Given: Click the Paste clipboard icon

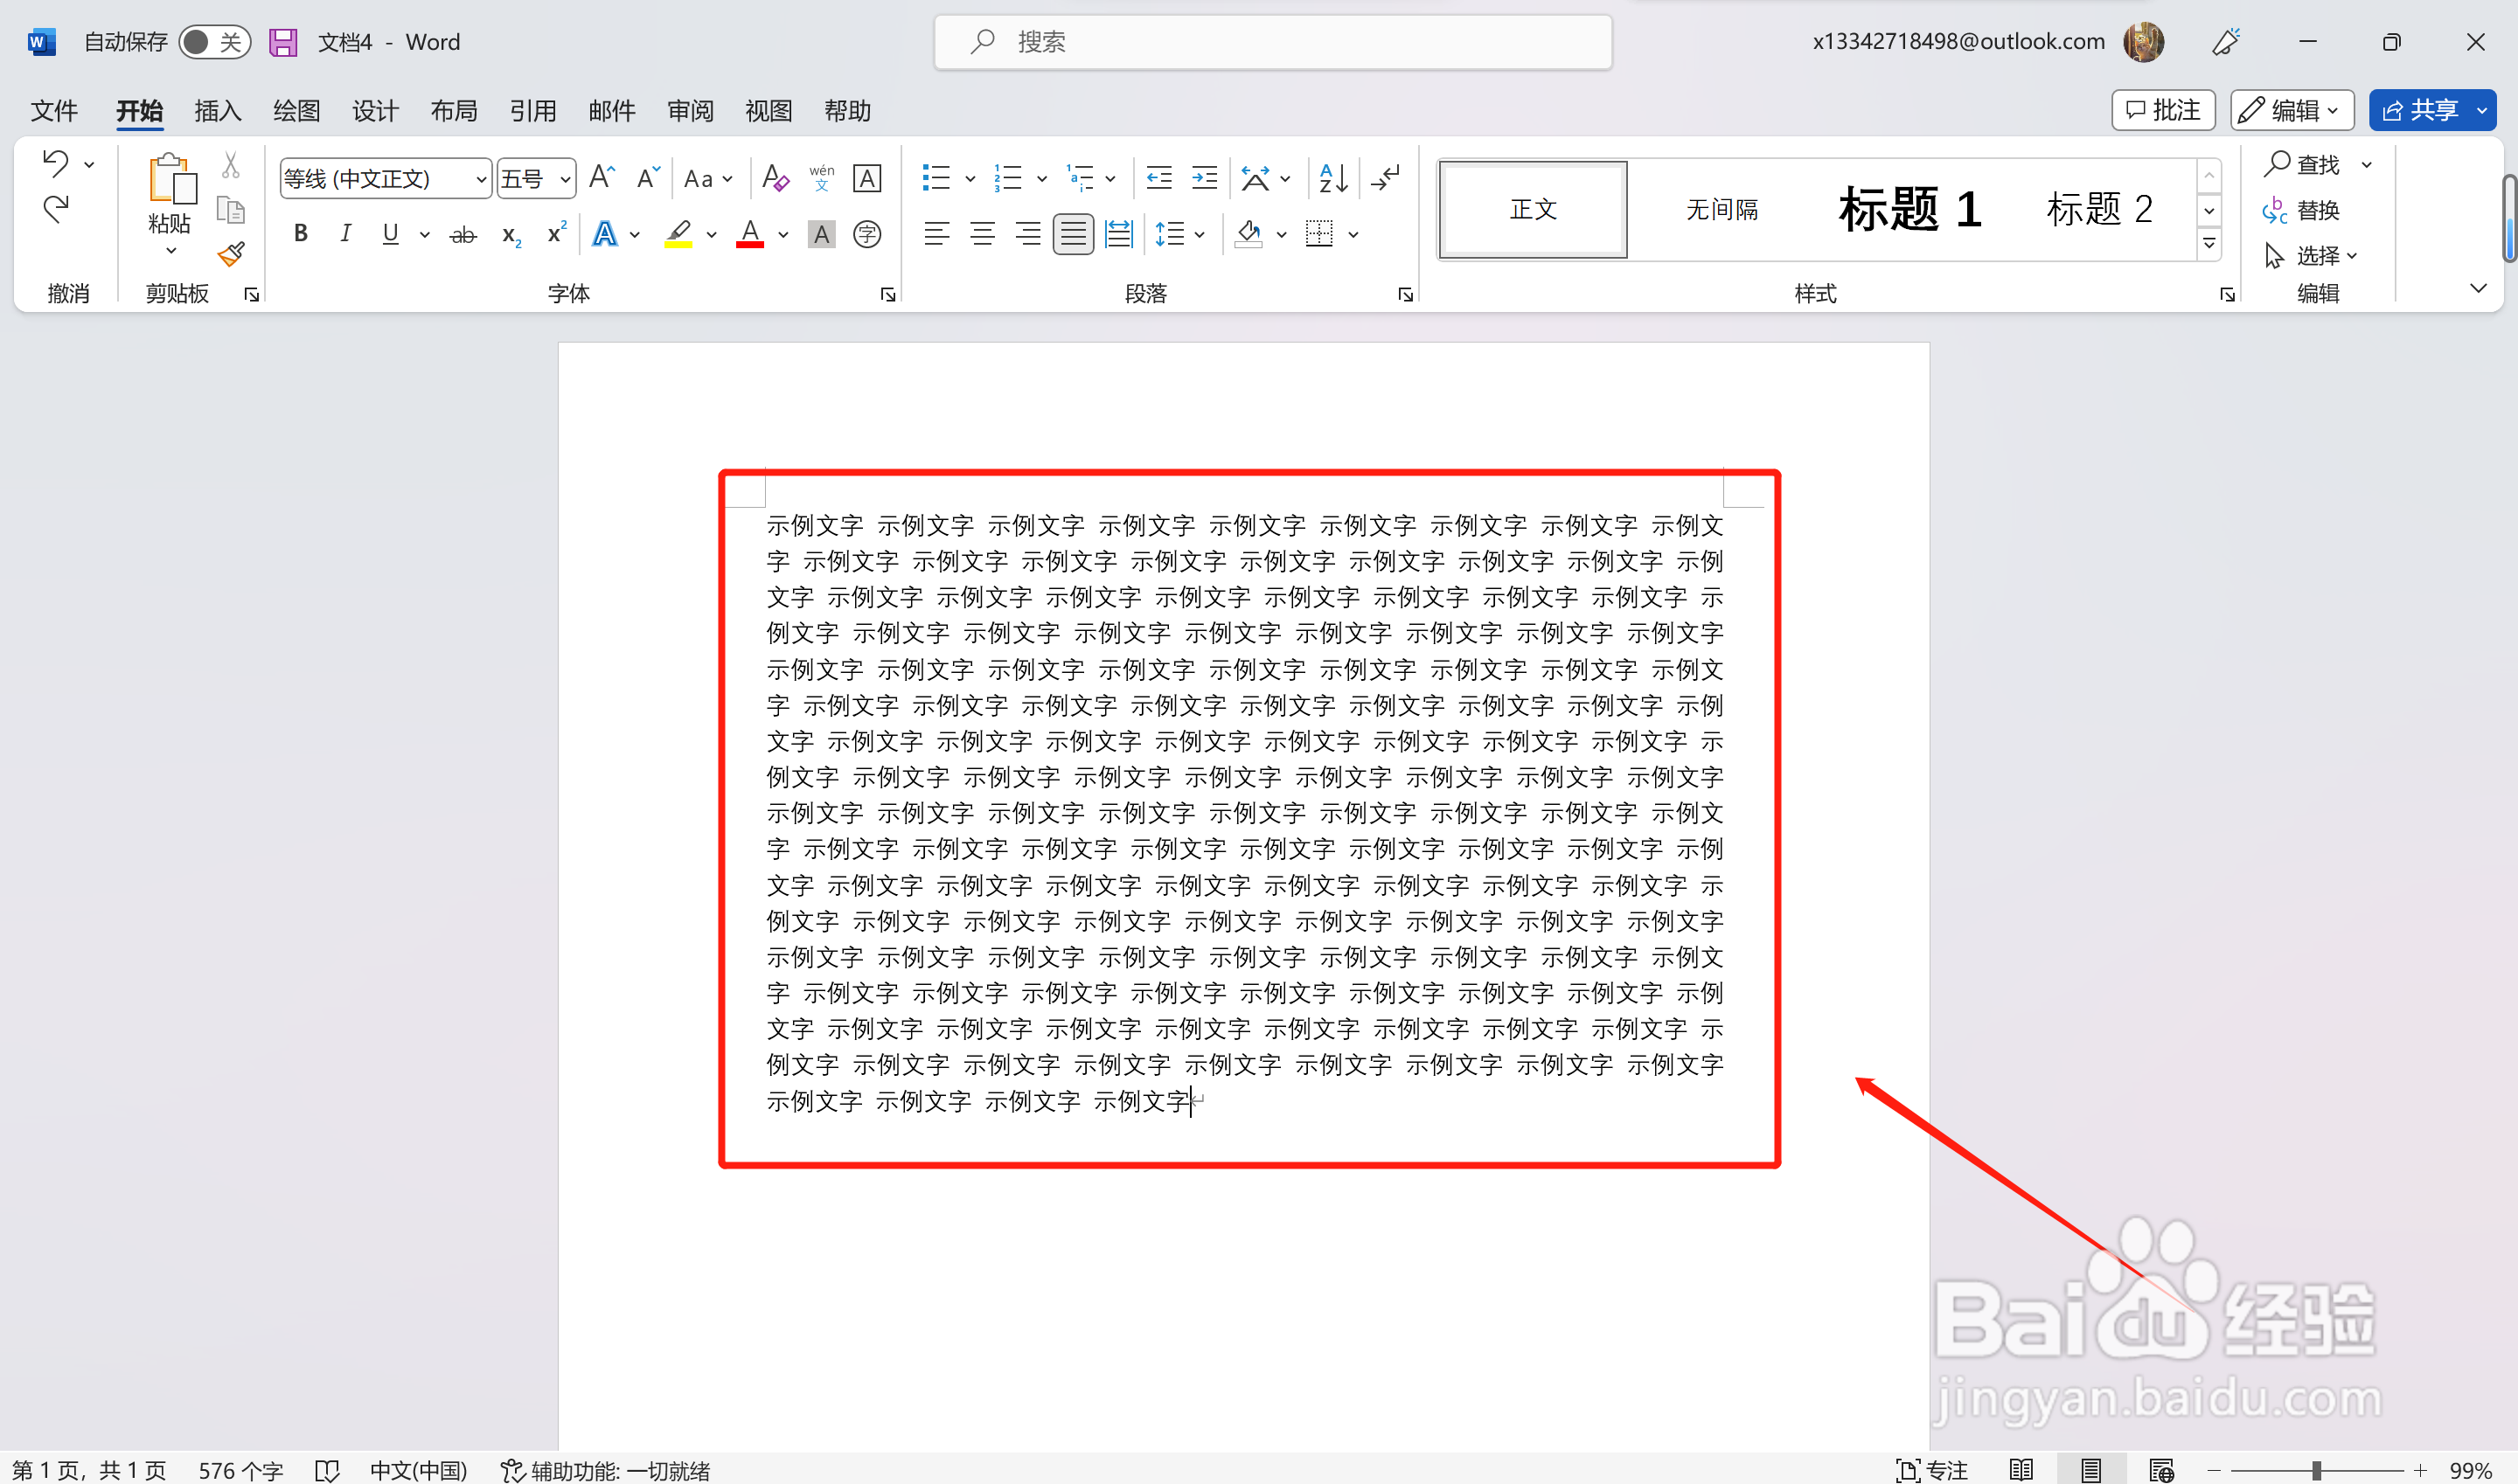Looking at the screenshot, I should (170, 180).
